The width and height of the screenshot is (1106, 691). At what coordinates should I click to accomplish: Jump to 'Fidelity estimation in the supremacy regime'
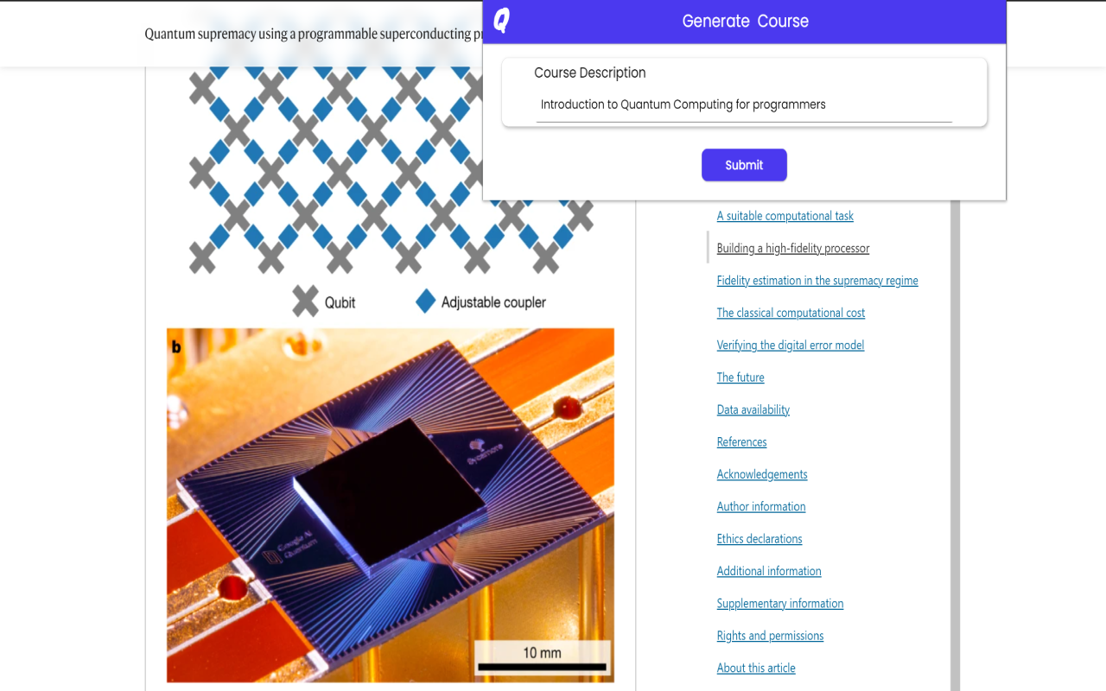tap(817, 280)
